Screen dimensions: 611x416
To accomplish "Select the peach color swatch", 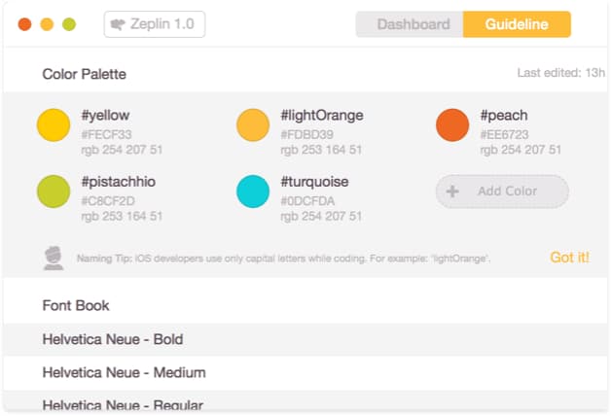I will [x=452, y=125].
